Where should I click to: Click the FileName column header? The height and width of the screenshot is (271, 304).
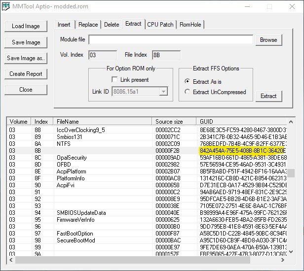[x=103, y=122]
